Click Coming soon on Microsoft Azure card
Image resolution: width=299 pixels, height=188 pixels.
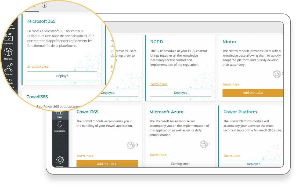pyautogui.click(x=180, y=164)
